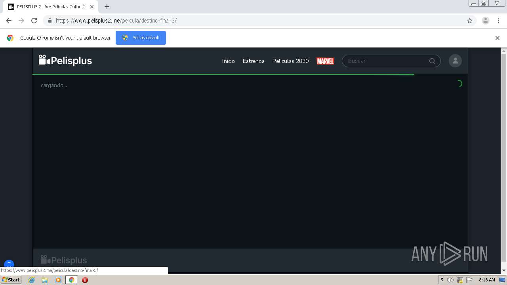Screen dimensions: 507x285
Task: Click page scrollbar up arrow
Action: (x=504, y=51)
